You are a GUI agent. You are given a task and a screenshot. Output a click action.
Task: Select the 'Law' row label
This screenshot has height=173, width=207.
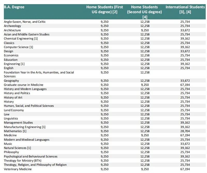(x=7, y=114)
